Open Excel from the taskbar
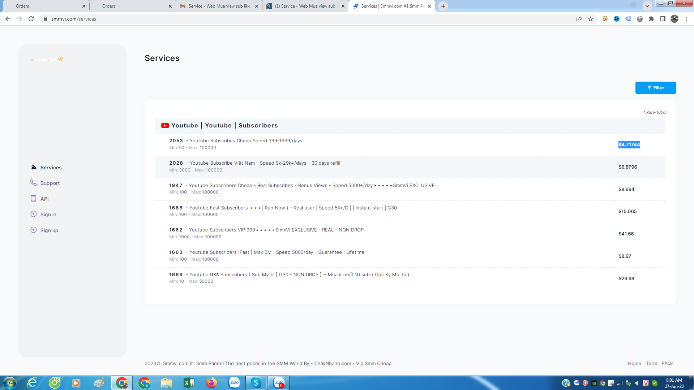 [x=189, y=383]
